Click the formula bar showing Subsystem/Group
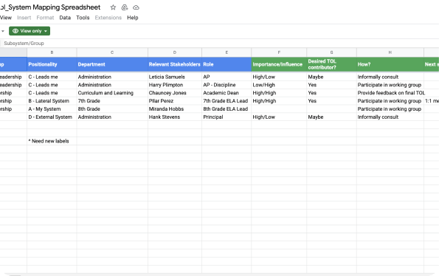 (220, 44)
